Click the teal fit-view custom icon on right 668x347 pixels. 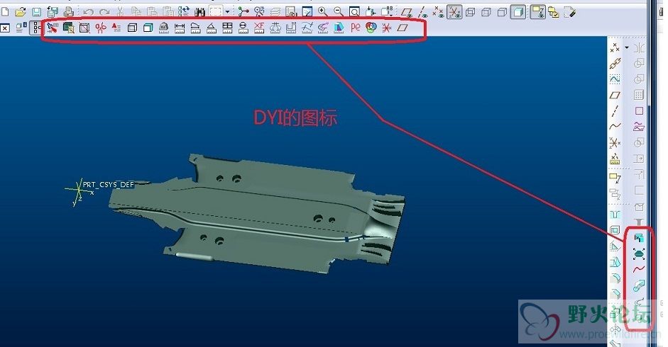tap(639, 254)
